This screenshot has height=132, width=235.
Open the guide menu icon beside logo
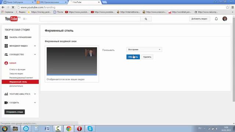pyautogui.click(x=25, y=19)
